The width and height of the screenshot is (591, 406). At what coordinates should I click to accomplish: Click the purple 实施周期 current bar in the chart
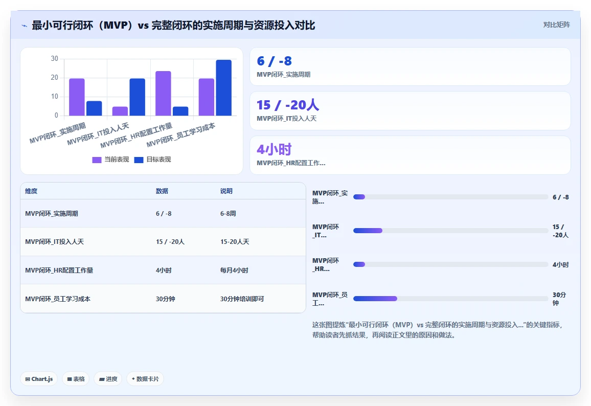(x=77, y=97)
